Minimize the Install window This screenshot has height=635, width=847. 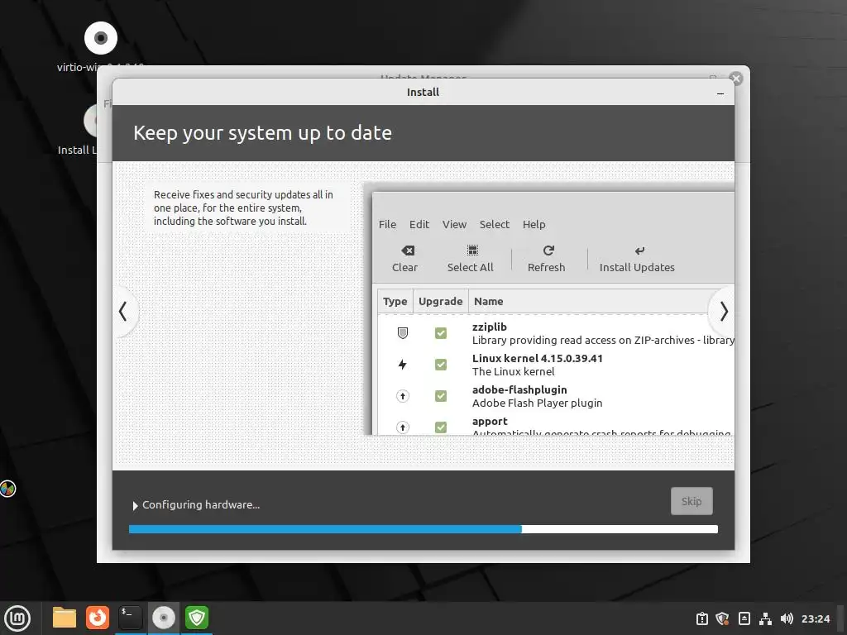pos(720,93)
